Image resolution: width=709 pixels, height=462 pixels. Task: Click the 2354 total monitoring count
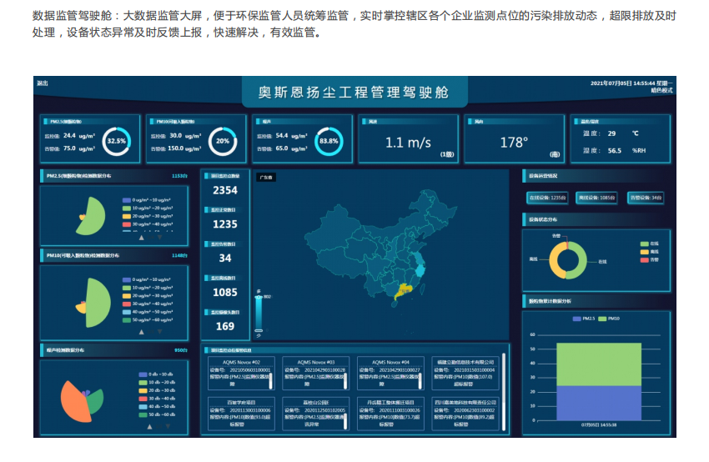coord(225,190)
